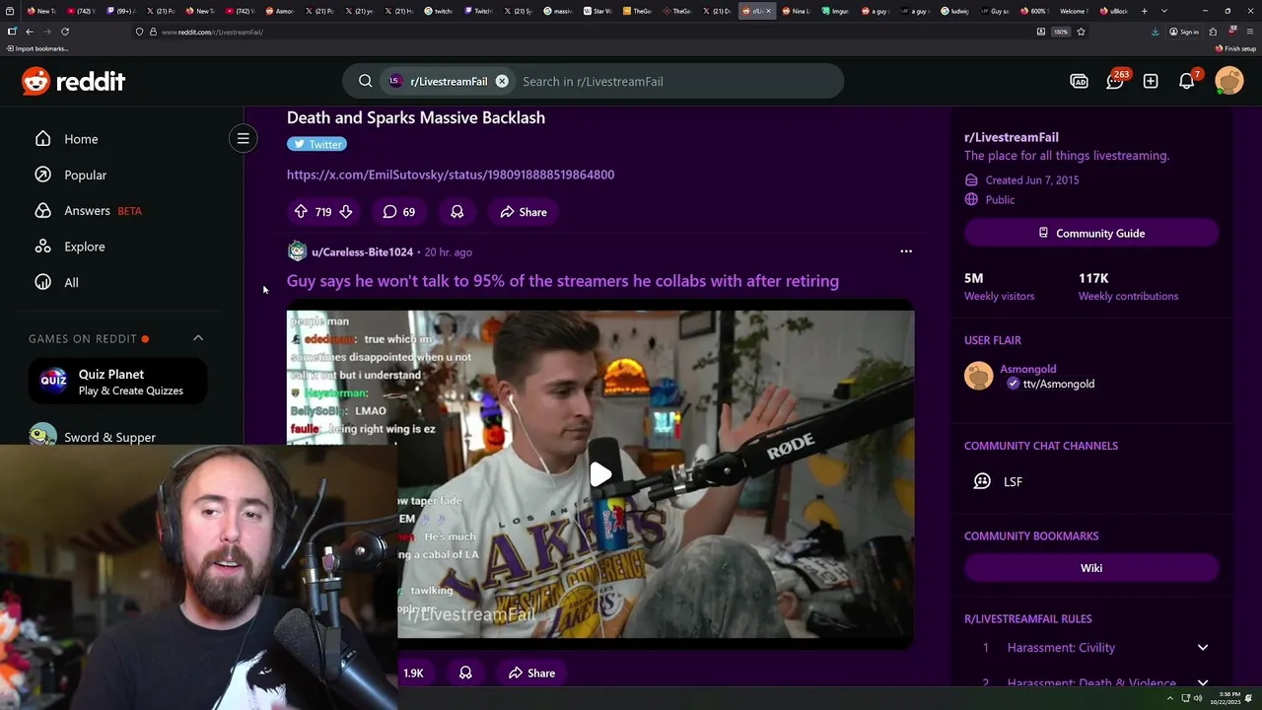This screenshot has height=710, width=1262.
Task: Upvote the post with 719 votes
Action: click(x=301, y=212)
